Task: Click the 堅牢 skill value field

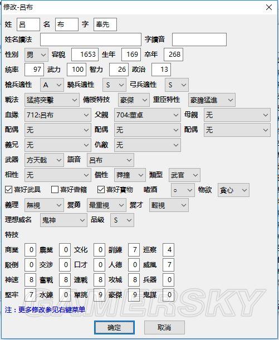Action: tap(31, 295)
